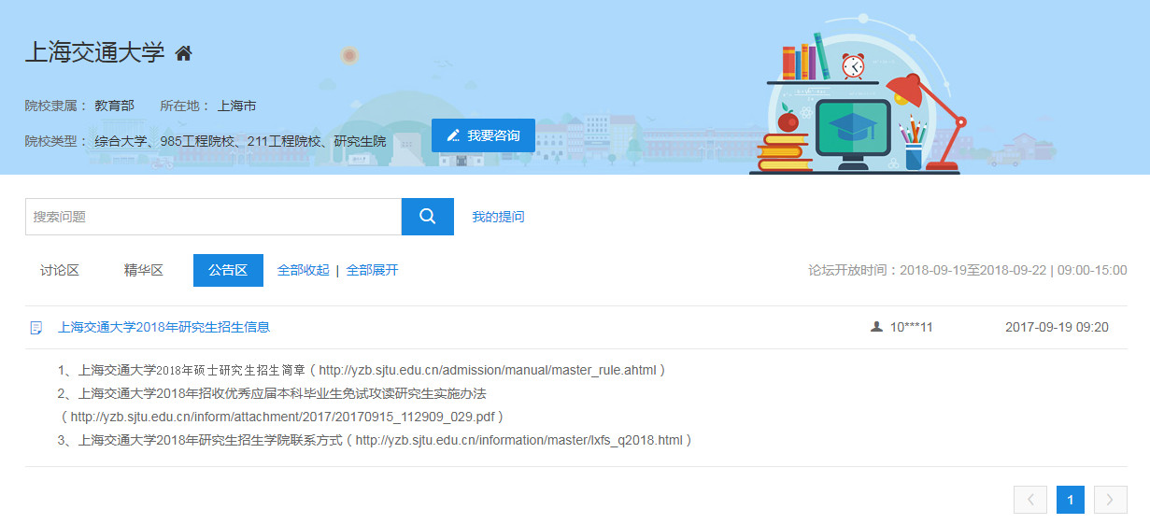The width and height of the screenshot is (1150, 524).
Task: Click the master_rule.ahtml URL text
Action: (488, 370)
